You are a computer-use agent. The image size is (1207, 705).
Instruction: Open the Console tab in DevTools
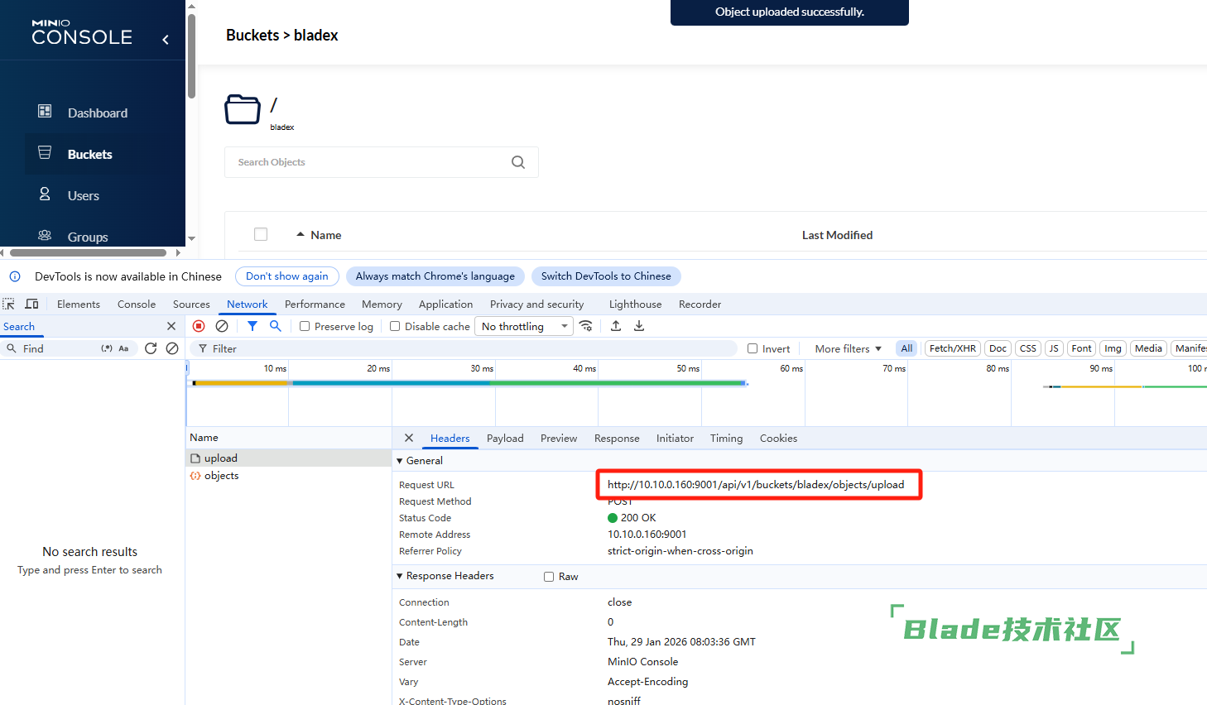click(x=137, y=304)
